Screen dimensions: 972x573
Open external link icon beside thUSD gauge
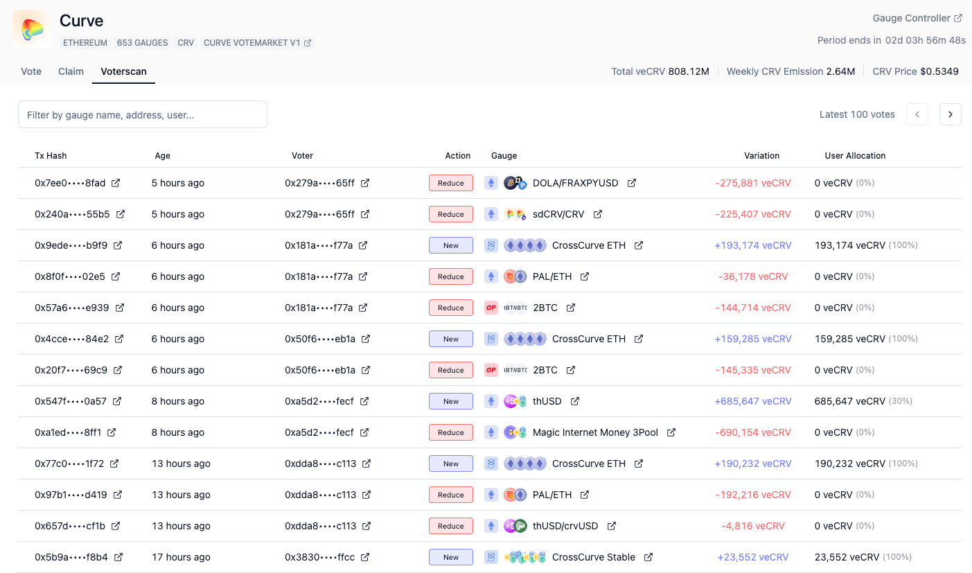click(x=575, y=401)
